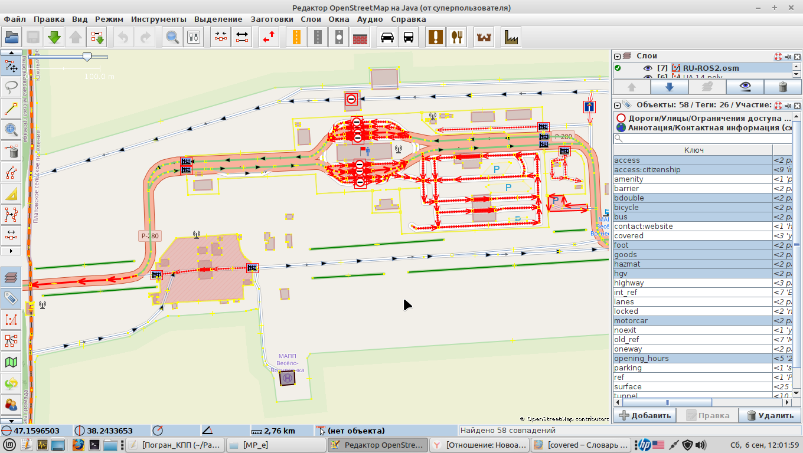Image resolution: width=803 pixels, height=453 pixels.
Task: Click the green Download map data arrow
Action: pos(54,37)
